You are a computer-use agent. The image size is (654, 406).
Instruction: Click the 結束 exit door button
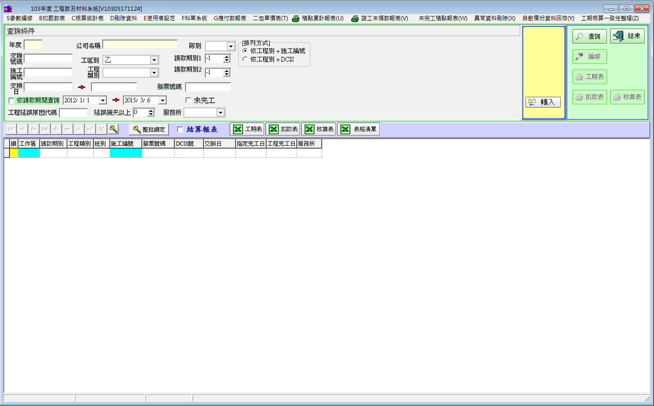[x=627, y=36]
